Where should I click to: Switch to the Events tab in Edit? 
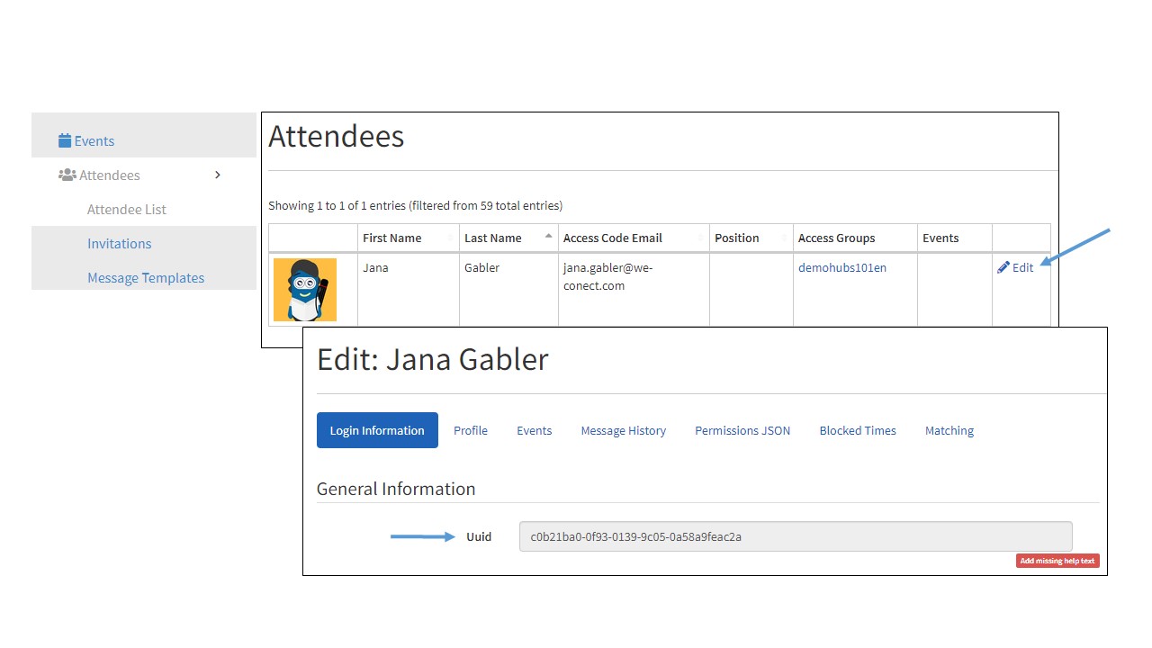(x=535, y=430)
